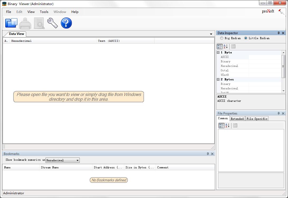Screen dimensions: 288x198
Task: Select categorized view in Data Inspector
Action: [x=220, y=46]
